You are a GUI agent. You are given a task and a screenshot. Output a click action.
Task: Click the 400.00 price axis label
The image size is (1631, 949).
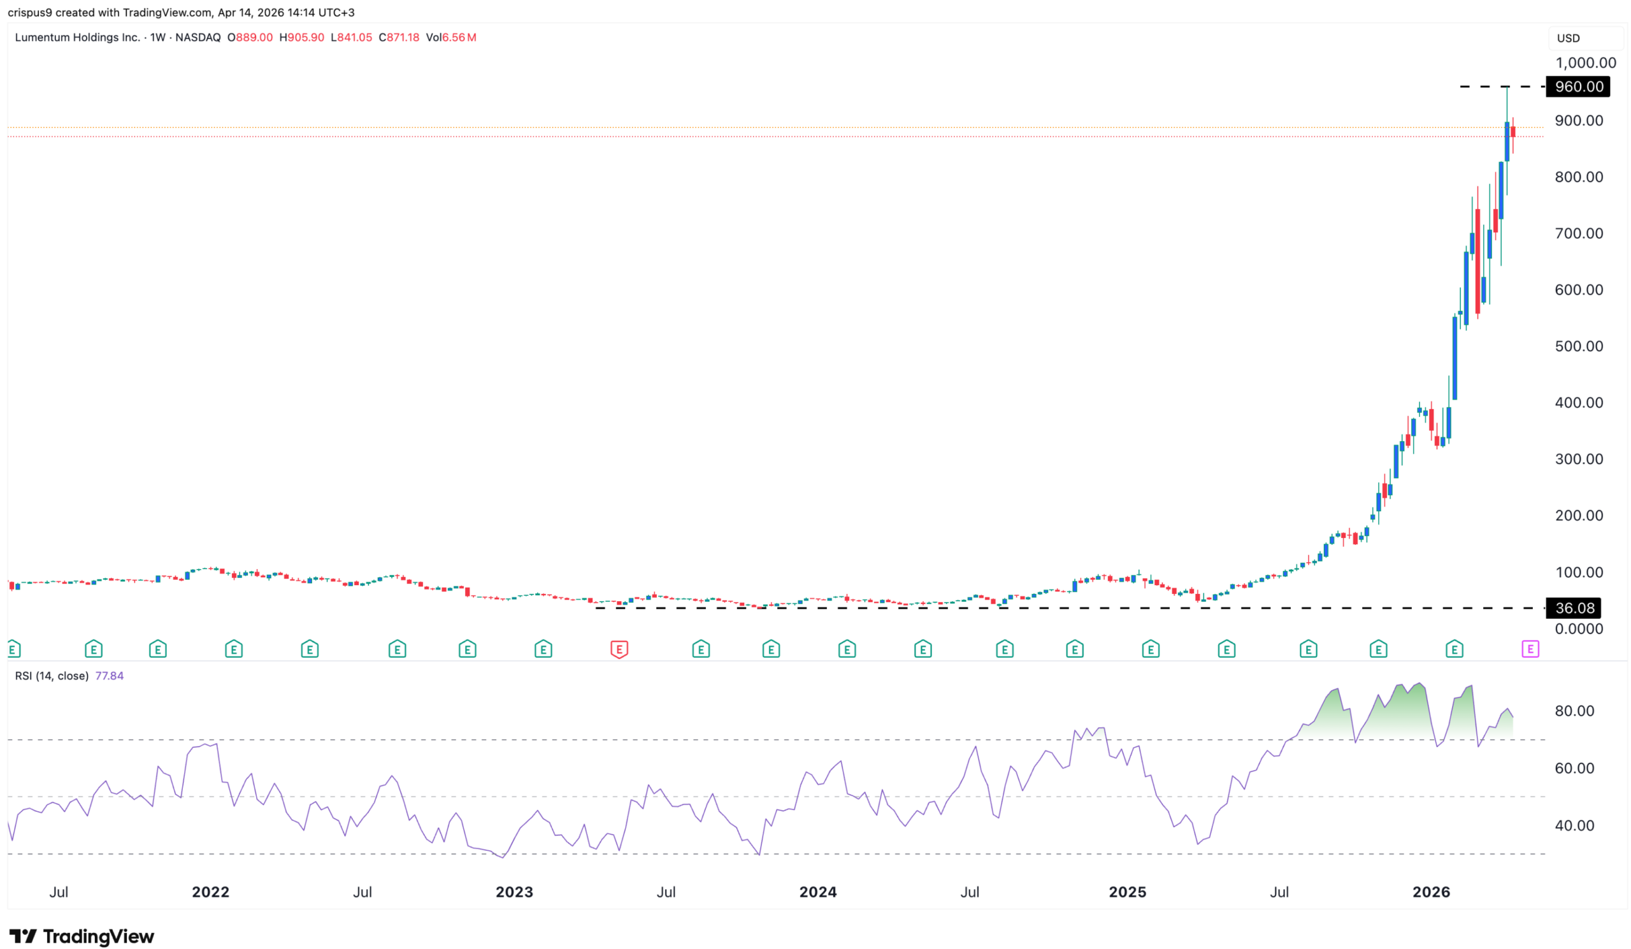[x=1579, y=402]
